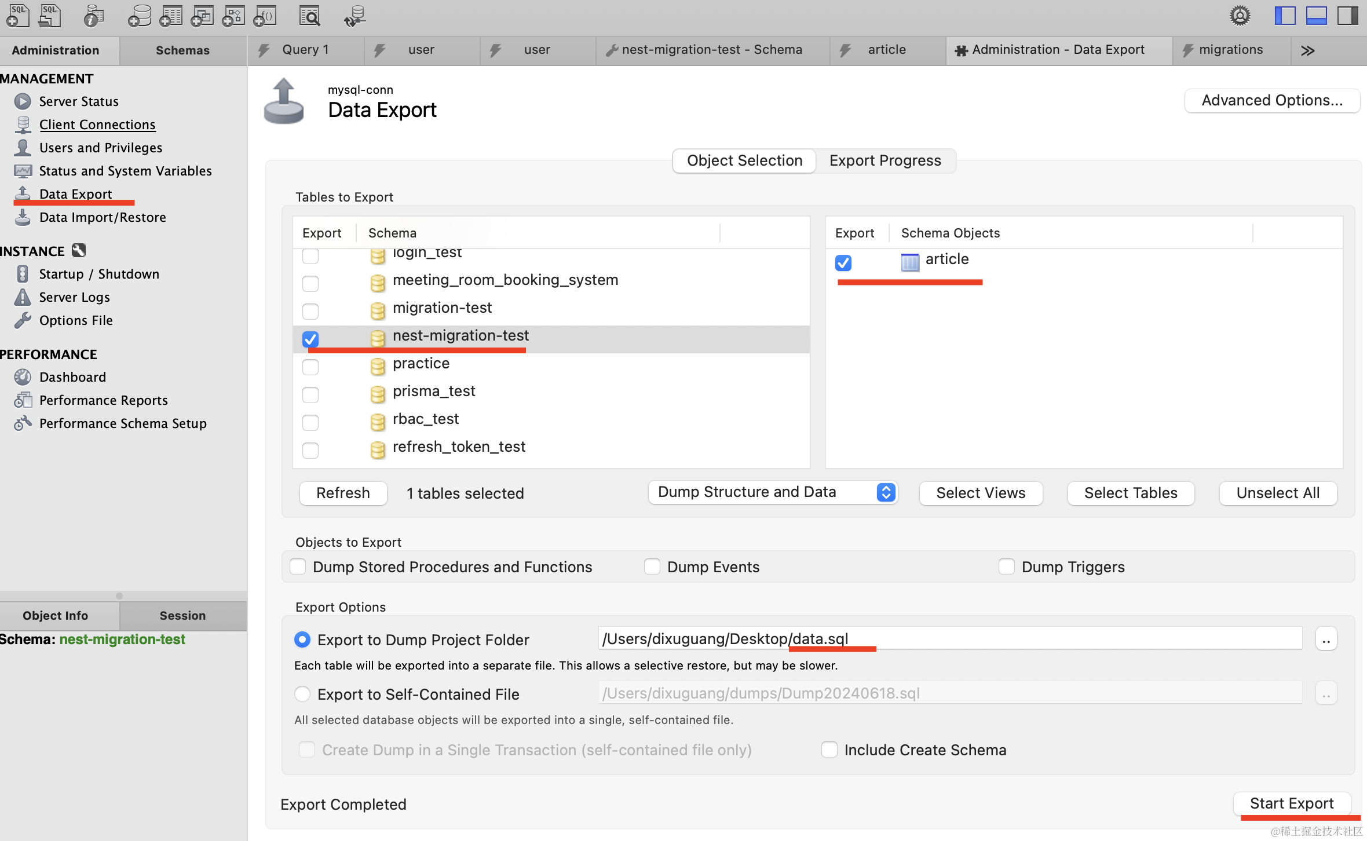Toggle the right sidebar panel icon
Viewport: 1367px width, 841px height.
click(1347, 16)
